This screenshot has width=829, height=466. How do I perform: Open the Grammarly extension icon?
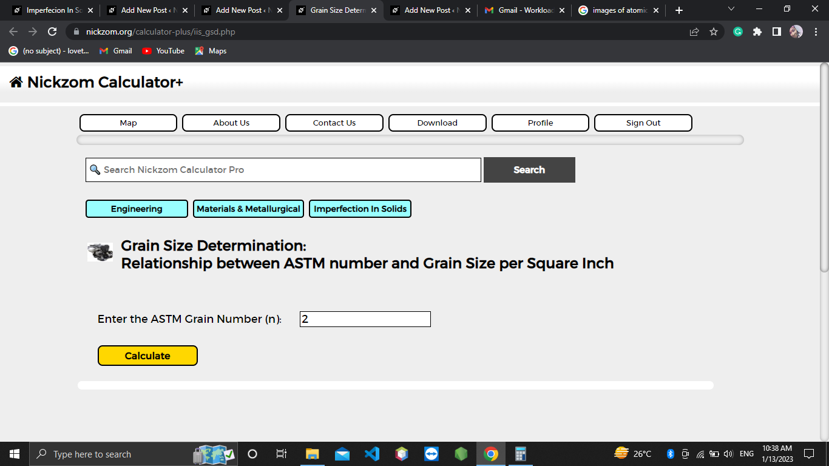(738, 32)
